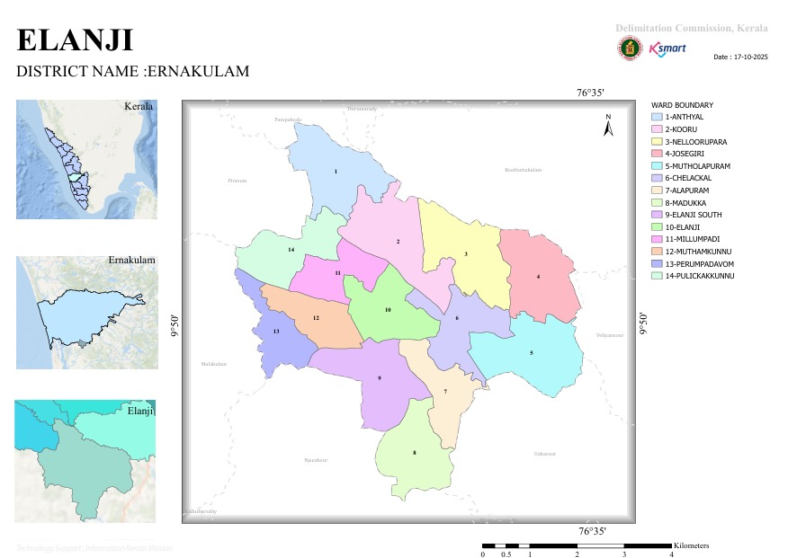Screen dimensions: 788x558
Task: Click the 13-PERUMPADAVOM legend swatch
Action: pyautogui.click(x=657, y=264)
